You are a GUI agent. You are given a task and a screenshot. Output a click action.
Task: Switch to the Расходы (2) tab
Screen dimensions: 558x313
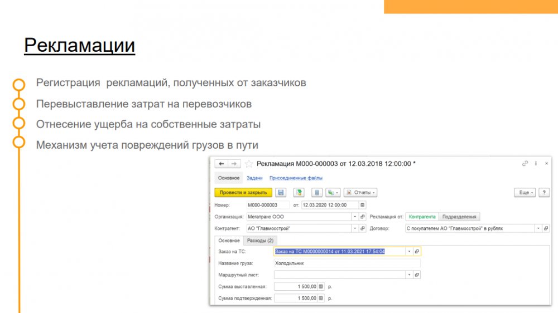point(260,241)
